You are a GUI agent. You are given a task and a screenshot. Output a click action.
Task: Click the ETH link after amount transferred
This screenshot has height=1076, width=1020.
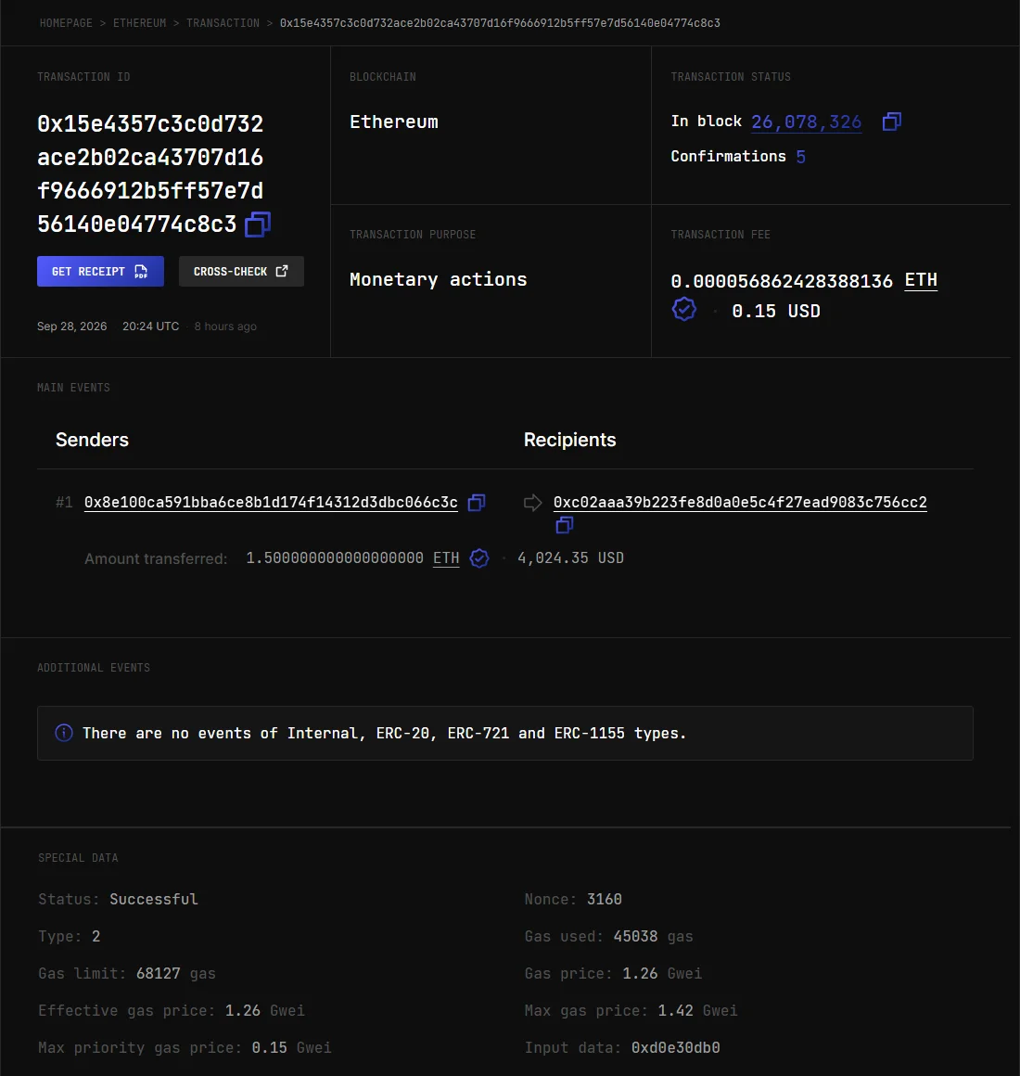(446, 557)
